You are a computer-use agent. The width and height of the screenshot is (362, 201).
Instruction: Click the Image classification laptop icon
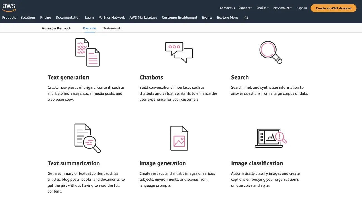[x=271, y=138]
